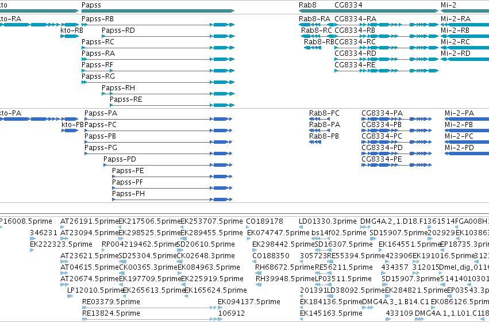Click EST LD01330.3prime

[x=328, y=221]
